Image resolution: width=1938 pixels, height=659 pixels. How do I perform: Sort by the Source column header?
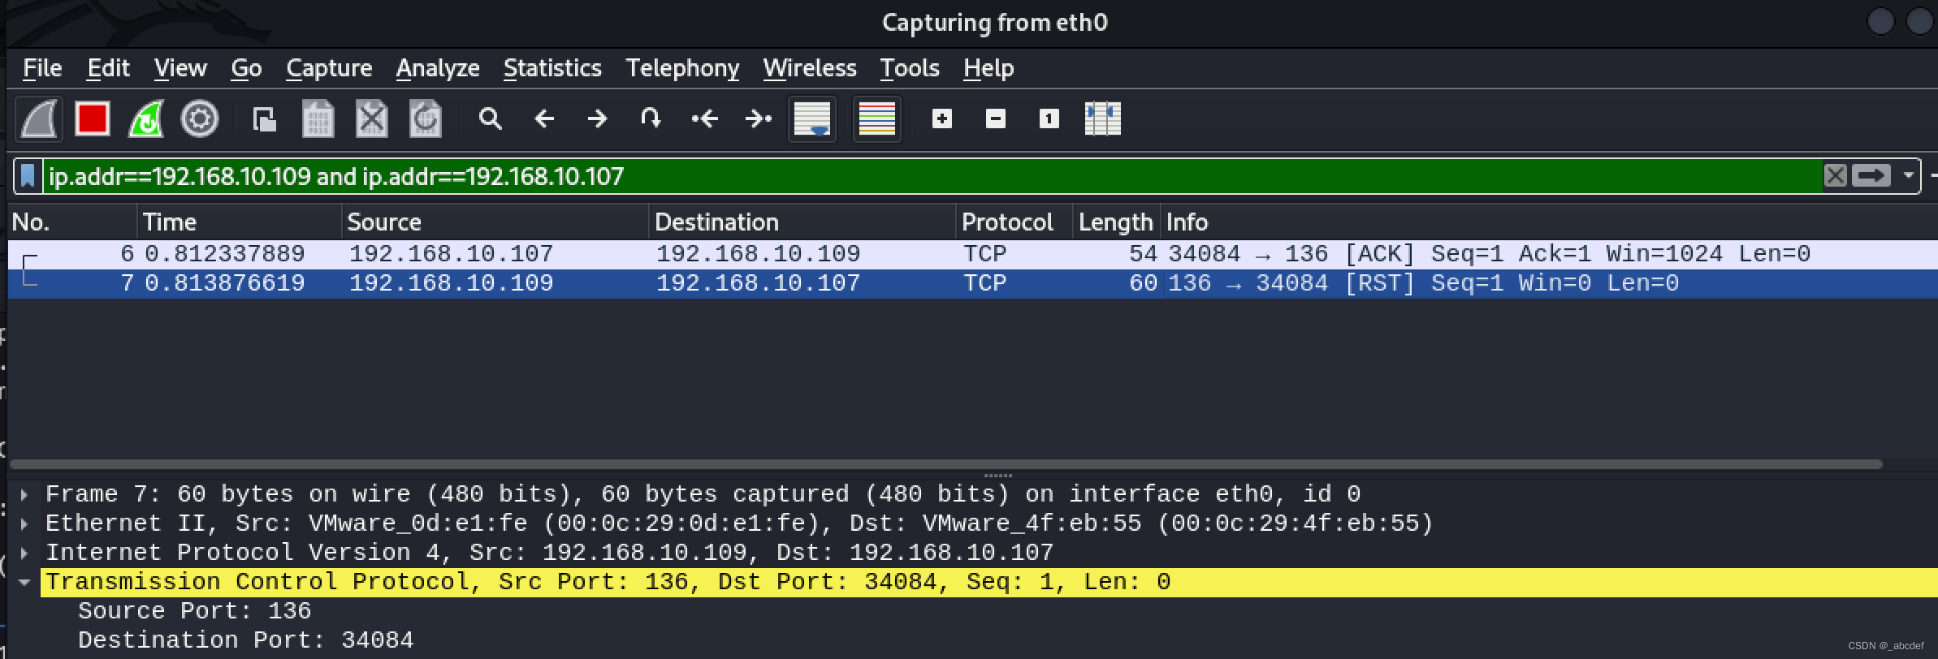(x=495, y=222)
